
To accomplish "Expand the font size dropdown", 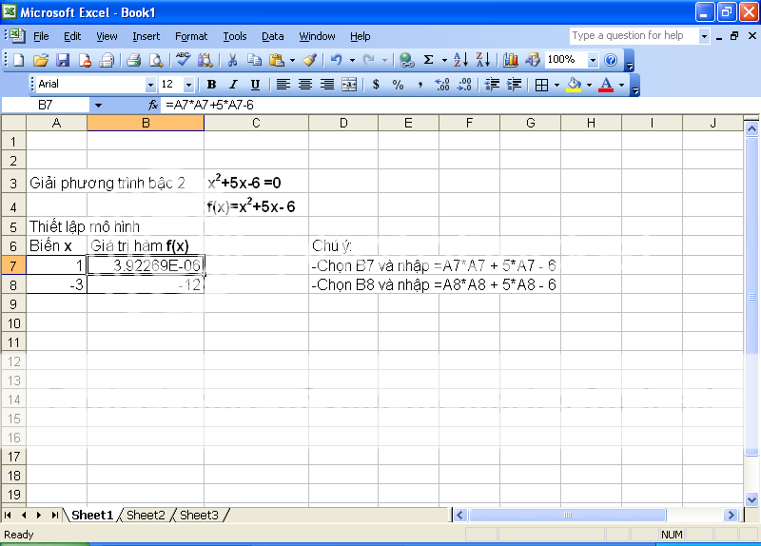I will click(188, 85).
